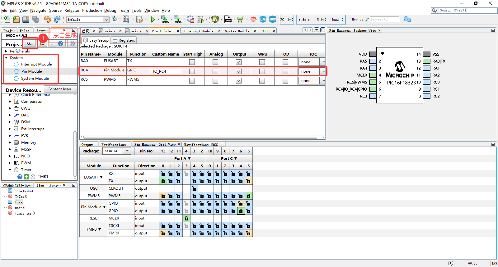Viewport: 498px width, 267px height.
Task: Click the green plus to add TMR1
Action: click(26, 177)
